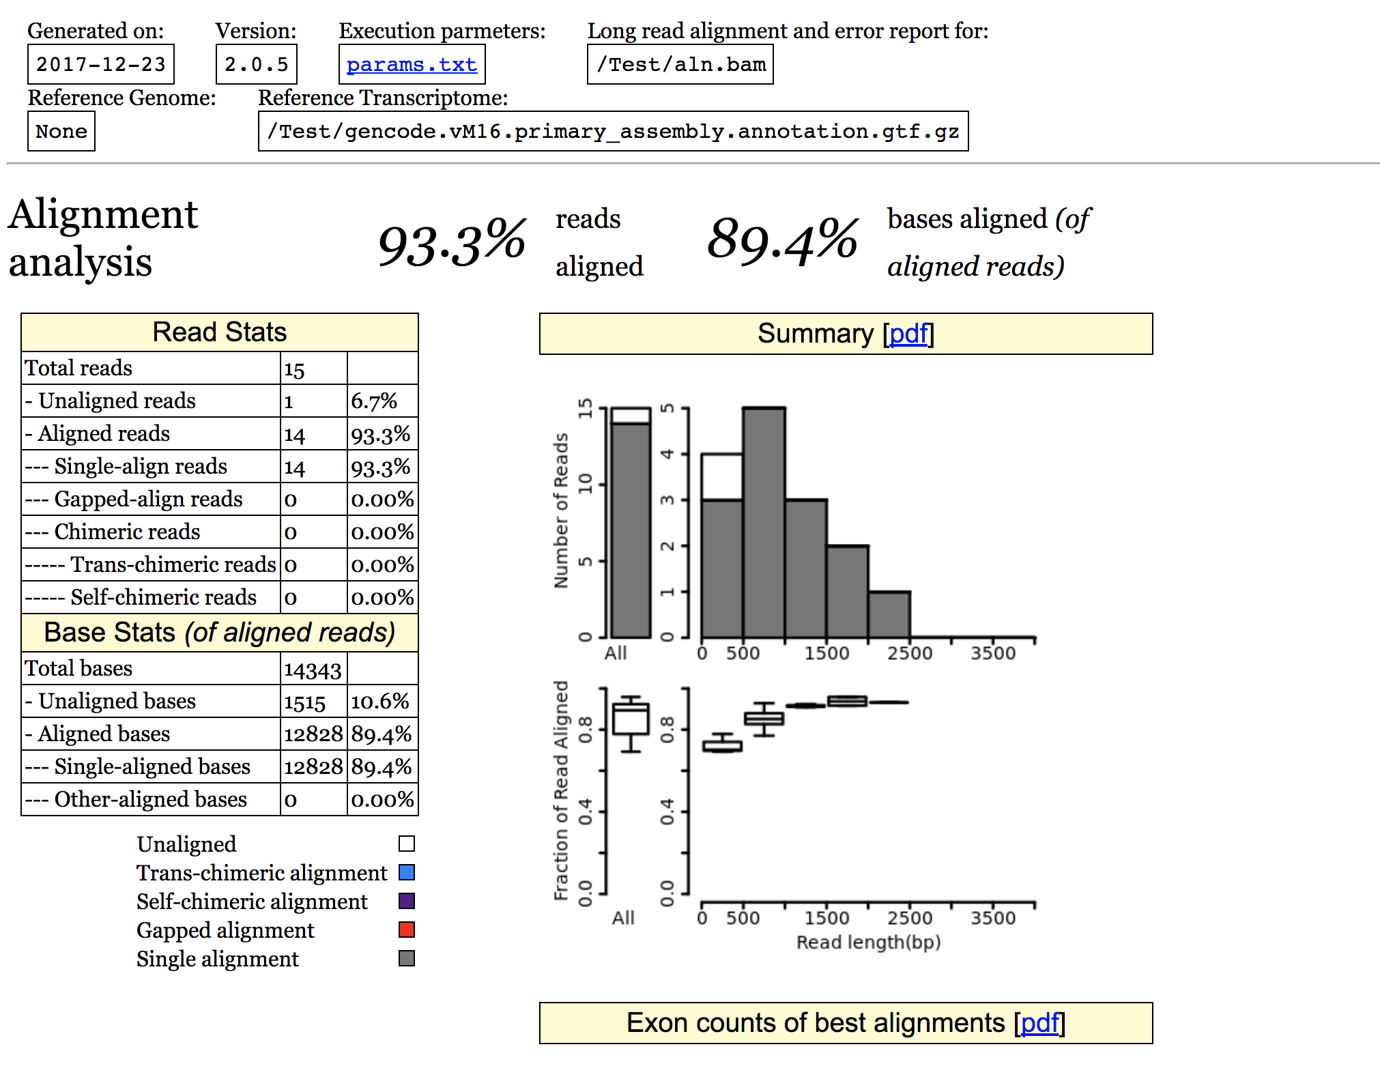The height and width of the screenshot is (1092, 1380).
Task: Click the Self-chimeric alignment purple swatch
Action: pyautogui.click(x=407, y=901)
